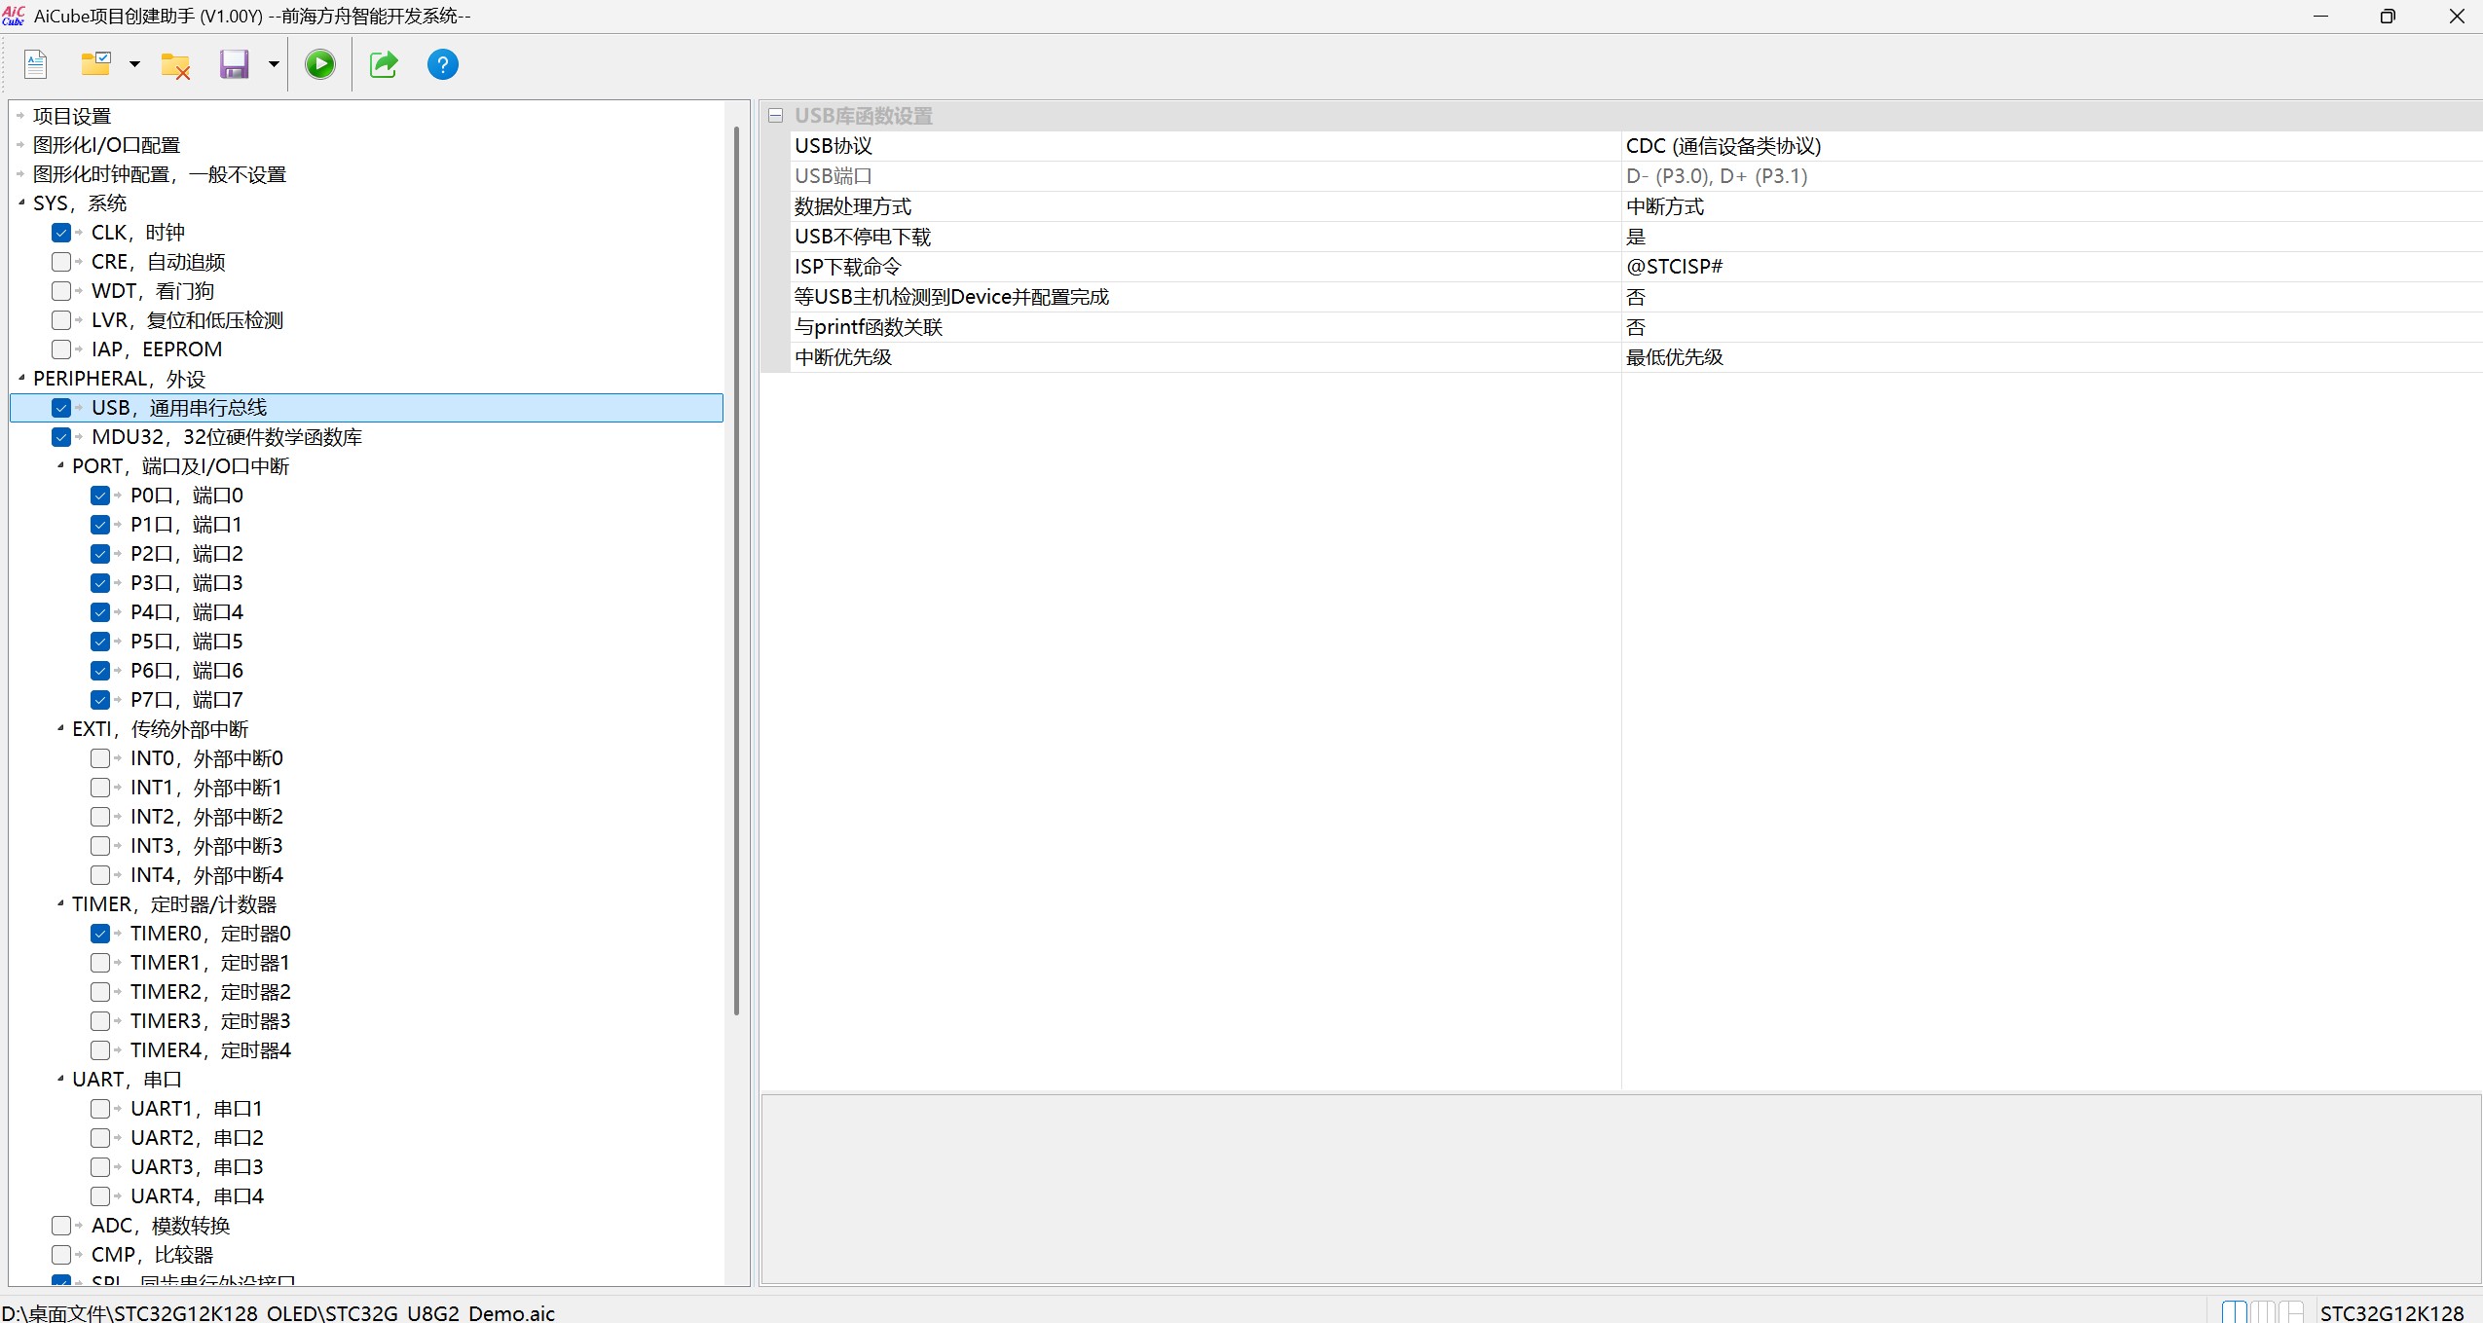This screenshot has height=1323, width=2483.
Task: Click the open project folder icon
Action: [95, 65]
